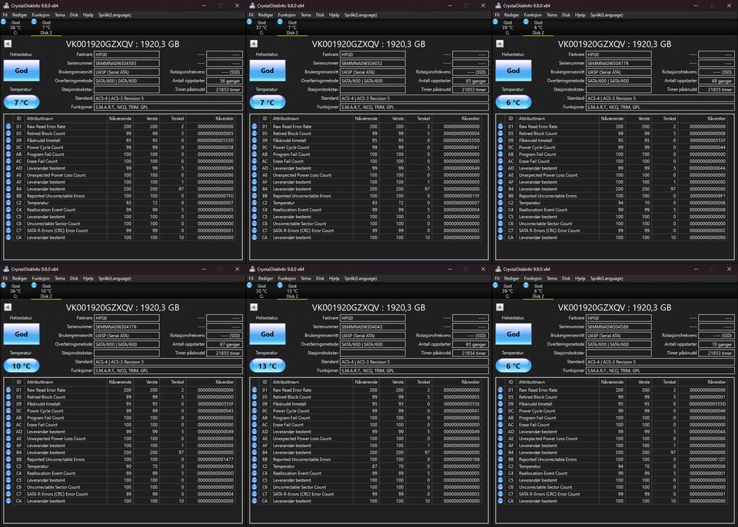Select the 35 °C C: disk tab
The height and width of the screenshot is (527, 738).
pyautogui.click(x=261, y=291)
